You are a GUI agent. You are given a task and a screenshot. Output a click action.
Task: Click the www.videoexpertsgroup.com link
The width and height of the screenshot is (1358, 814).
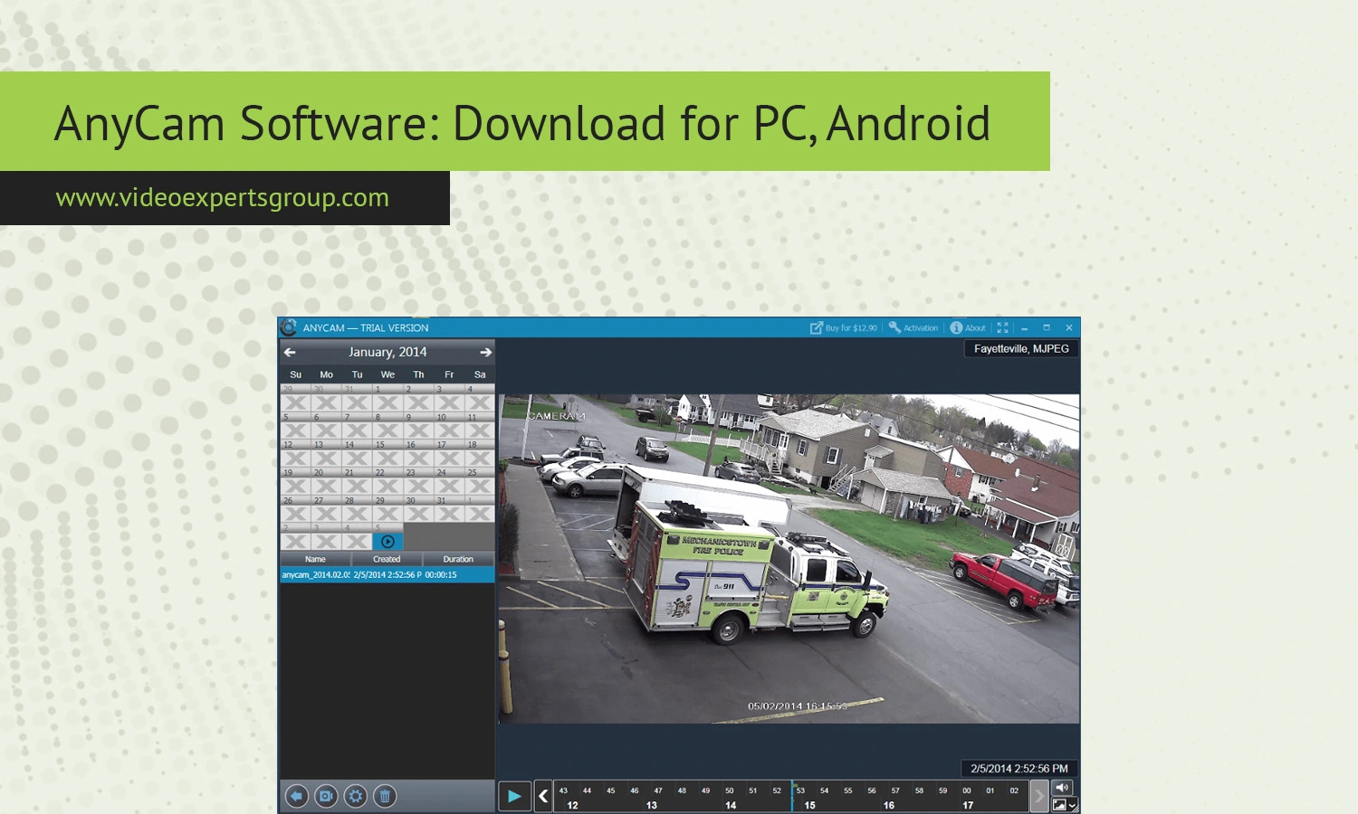(x=222, y=197)
